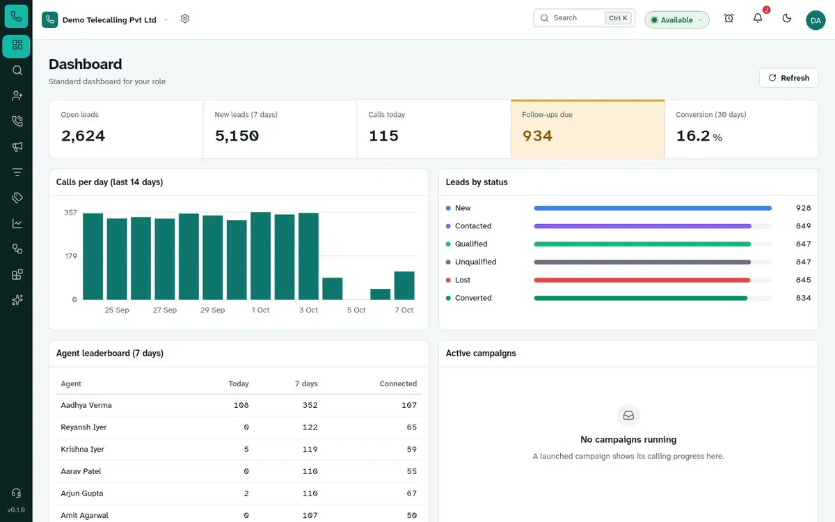Click the chart bar above 25 Sep

(x=117, y=259)
